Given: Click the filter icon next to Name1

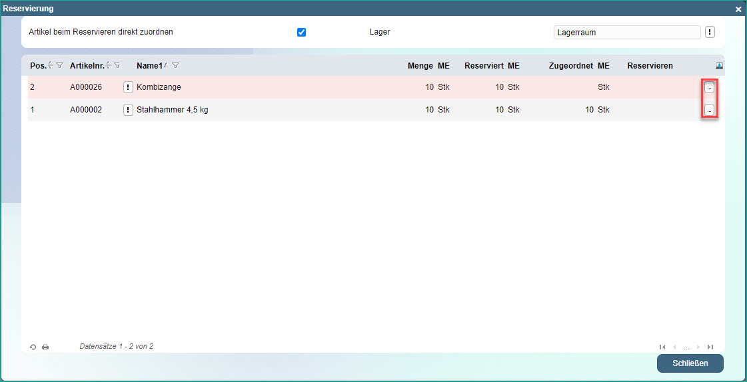Looking at the screenshot, I should [x=175, y=65].
